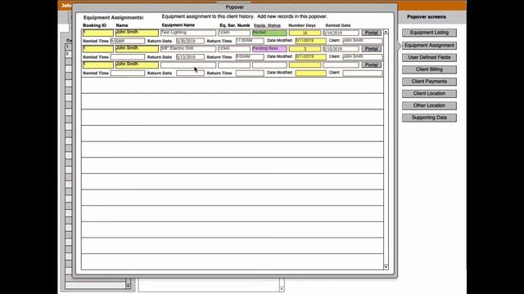Click the background text area scroll down arrow

point(282,289)
